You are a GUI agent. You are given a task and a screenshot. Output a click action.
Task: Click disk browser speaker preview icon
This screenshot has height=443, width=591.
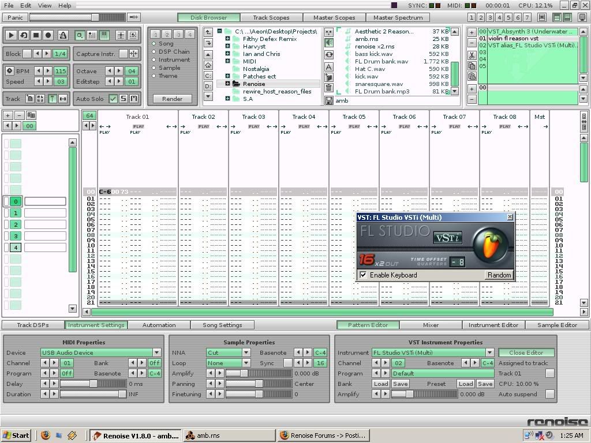[328, 43]
